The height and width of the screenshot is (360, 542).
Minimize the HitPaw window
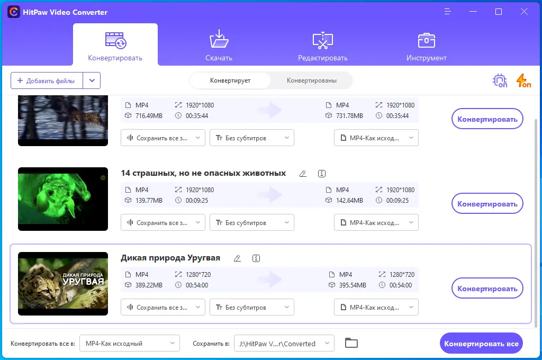(473, 12)
